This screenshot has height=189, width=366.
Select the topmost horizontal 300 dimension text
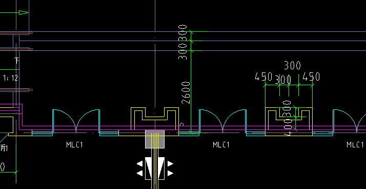tap(293, 66)
